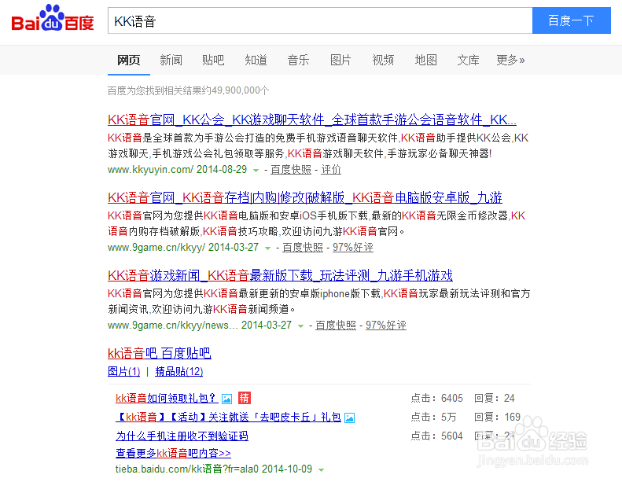Screen dimensions: 622x482
Task: Open the 视频 tab
Action: 383,61
